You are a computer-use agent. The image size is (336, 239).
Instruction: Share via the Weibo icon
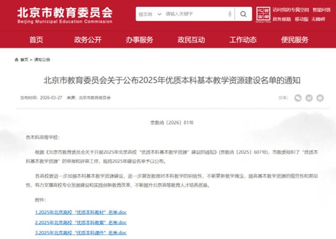click(309, 98)
